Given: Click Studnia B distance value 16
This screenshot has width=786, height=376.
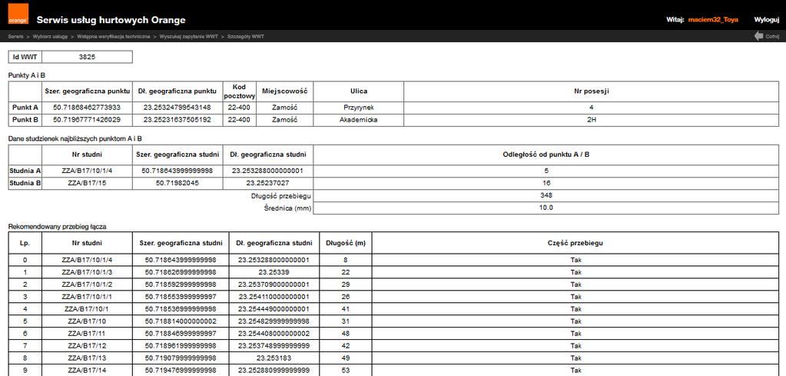Looking at the screenshot, I should tap(546, 183).
